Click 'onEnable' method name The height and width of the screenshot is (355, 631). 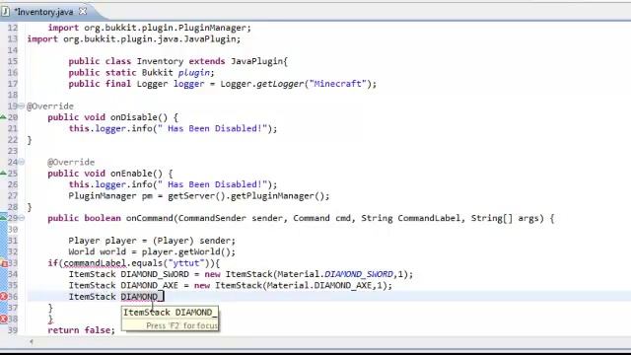click(x=131, y=174)
